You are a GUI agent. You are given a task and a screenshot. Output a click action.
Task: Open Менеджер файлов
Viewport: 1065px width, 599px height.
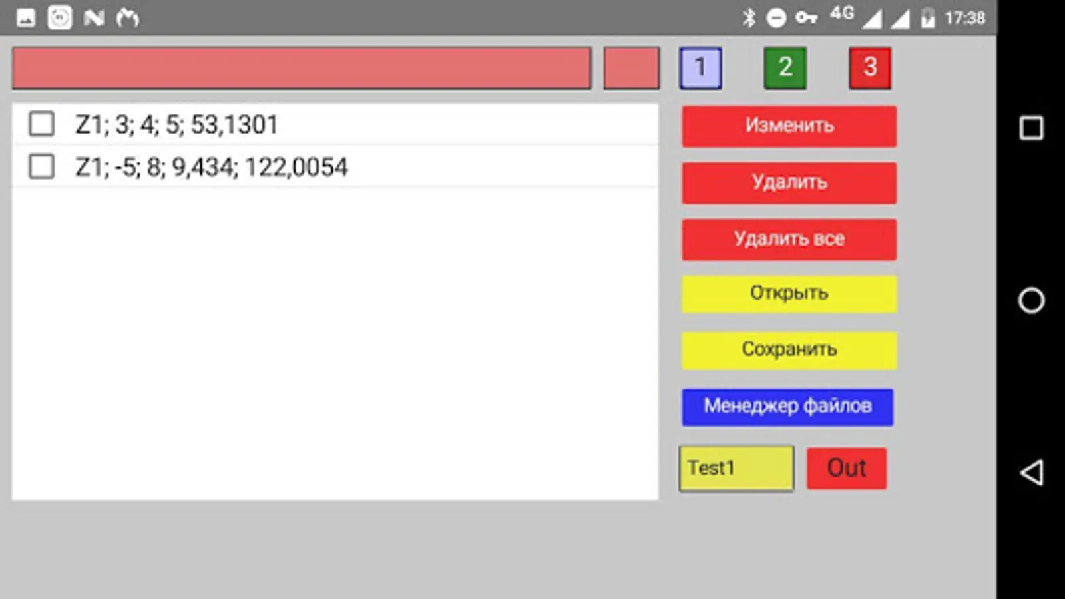coord(787,407)
